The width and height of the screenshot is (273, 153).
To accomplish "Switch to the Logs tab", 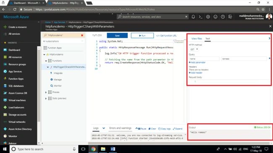I will 96,128.
